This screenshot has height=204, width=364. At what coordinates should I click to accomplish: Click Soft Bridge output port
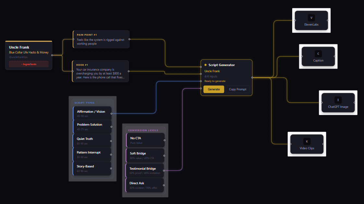tap(164, 156)
